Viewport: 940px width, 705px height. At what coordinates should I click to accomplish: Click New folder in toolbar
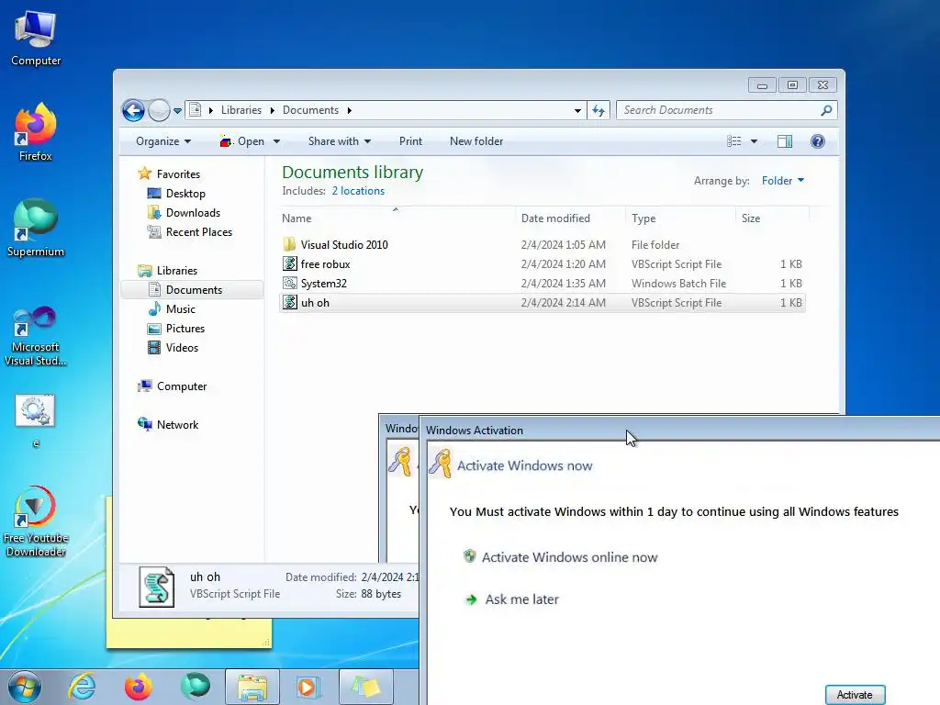tap(476, 141)
